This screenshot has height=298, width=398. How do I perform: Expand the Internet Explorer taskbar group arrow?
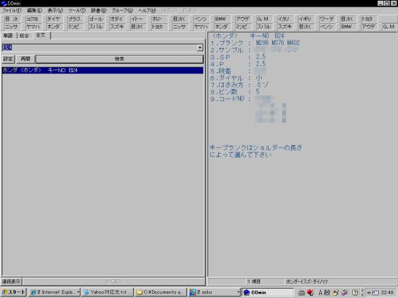click(78, 292)
